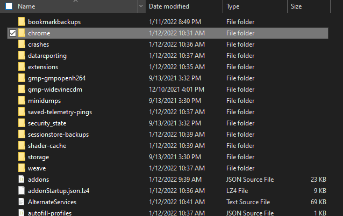Viewport: 343px width, 216px height.
Task: Click the bookmarkbackups folder icon
Action: [x=22, y=22]
